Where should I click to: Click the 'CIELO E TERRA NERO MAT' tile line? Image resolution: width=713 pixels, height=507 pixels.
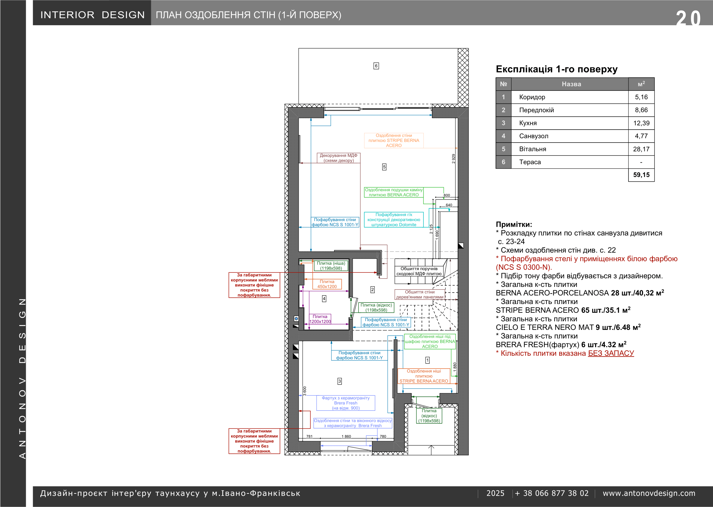[x=568, y=327]
